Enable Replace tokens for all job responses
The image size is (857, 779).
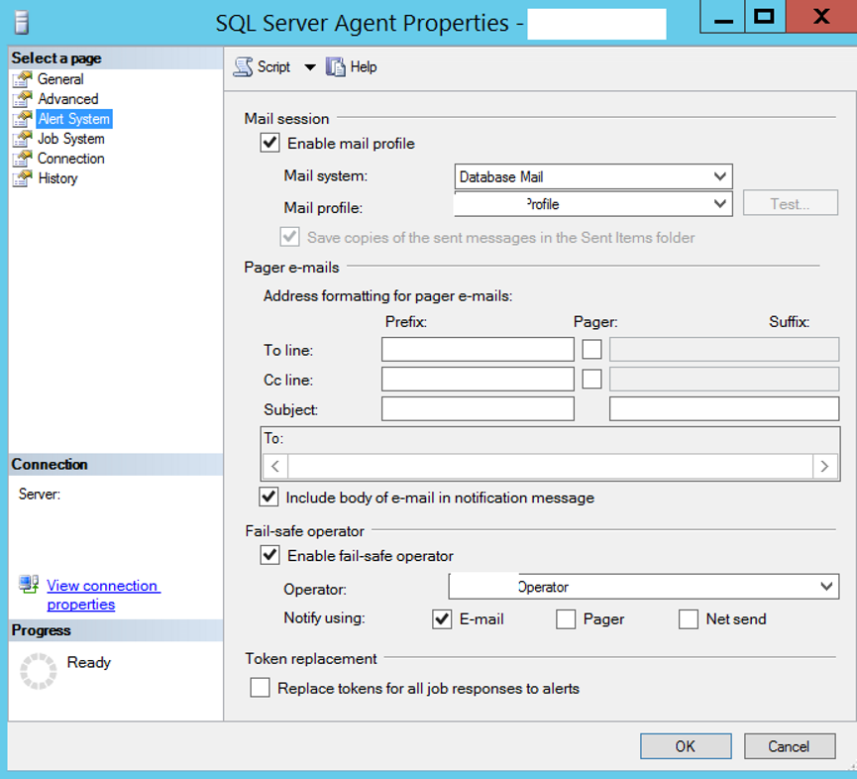click(260, 688)
